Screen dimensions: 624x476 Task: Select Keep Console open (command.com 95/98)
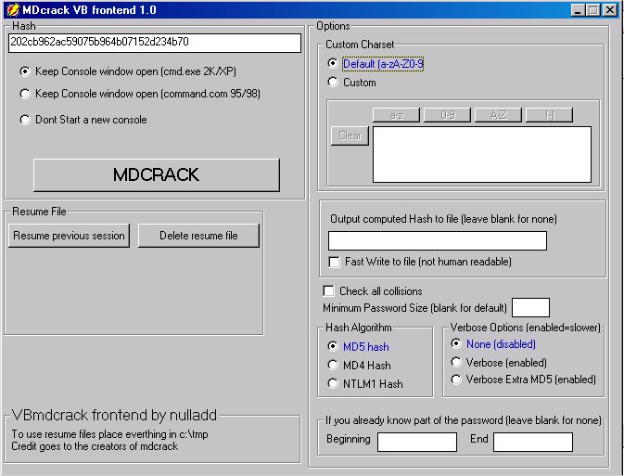(25, 94)
